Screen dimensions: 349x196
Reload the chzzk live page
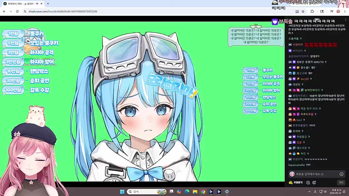point(17,11)
